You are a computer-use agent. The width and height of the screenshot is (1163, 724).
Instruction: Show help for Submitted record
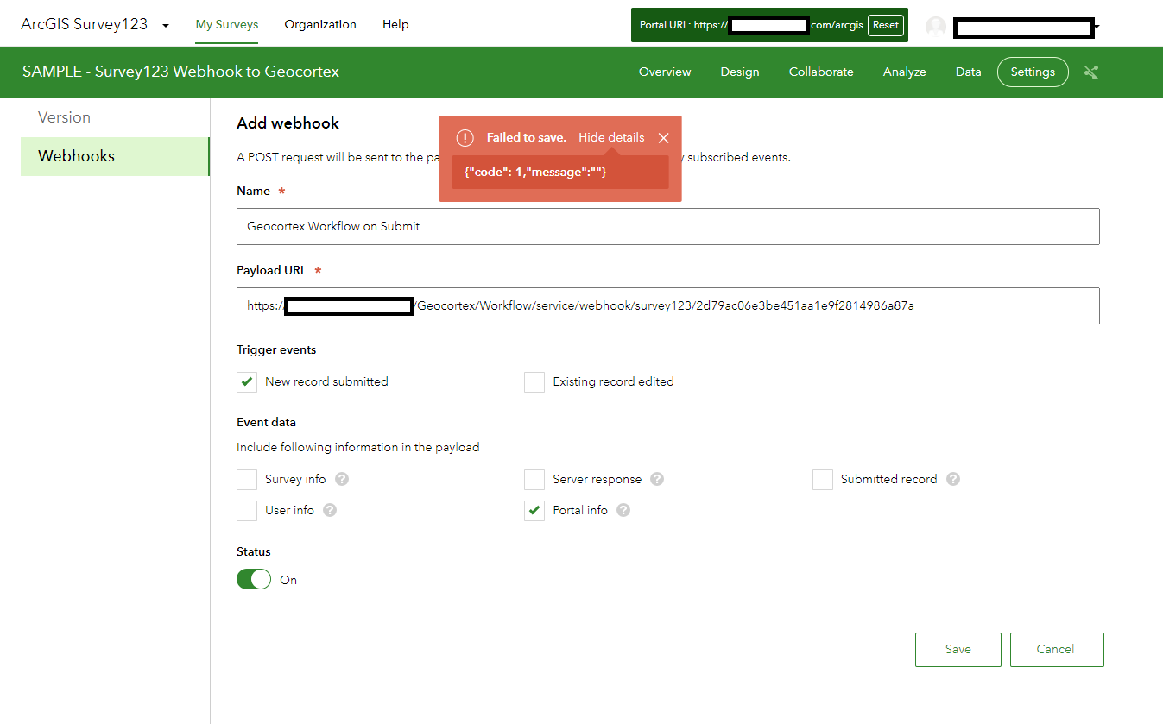tap(953, 479)
